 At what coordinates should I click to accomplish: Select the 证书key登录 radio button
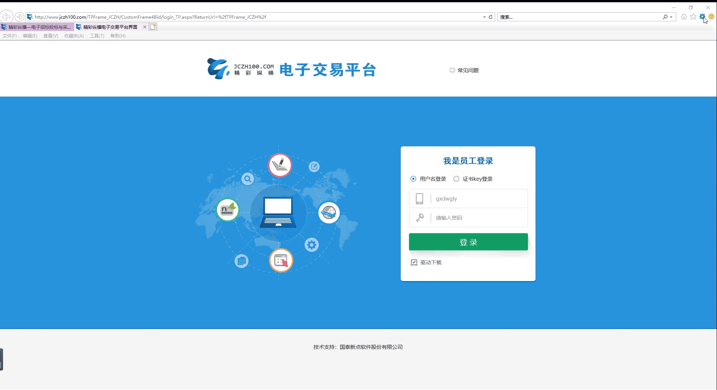pyautogui.click(x=456, y=179)
